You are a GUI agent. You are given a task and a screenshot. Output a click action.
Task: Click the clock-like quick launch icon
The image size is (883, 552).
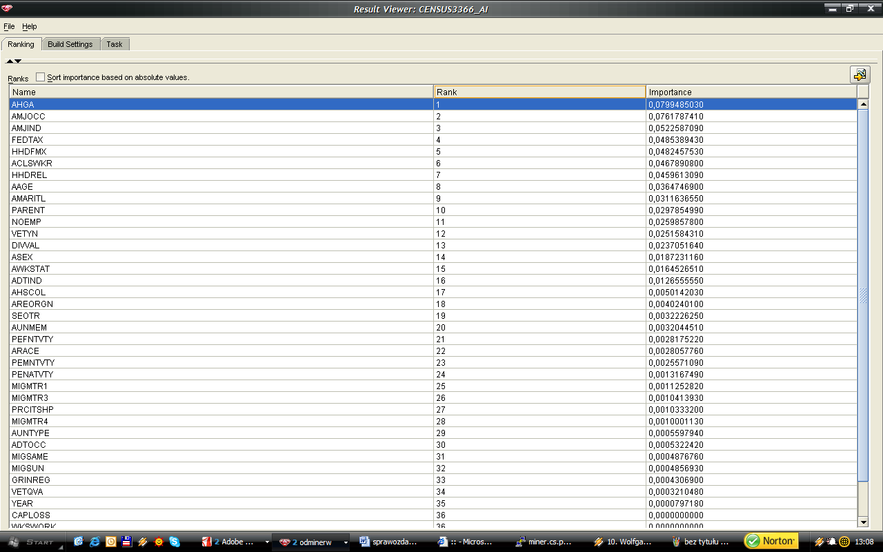click(x=110, y=542)
